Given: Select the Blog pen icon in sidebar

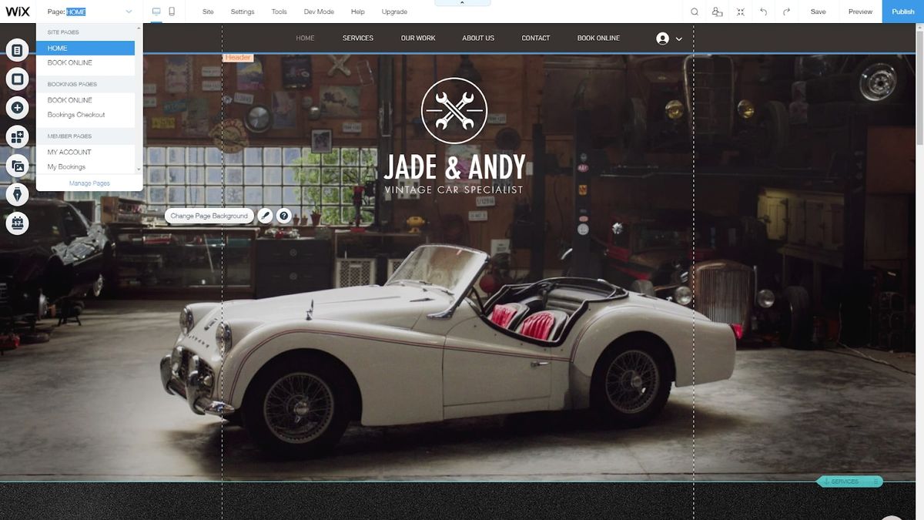Looking at the screenshot, I should [x=17, y=193].
